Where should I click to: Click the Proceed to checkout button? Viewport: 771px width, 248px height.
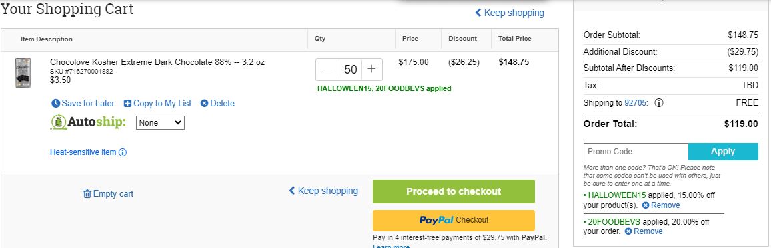454,191
